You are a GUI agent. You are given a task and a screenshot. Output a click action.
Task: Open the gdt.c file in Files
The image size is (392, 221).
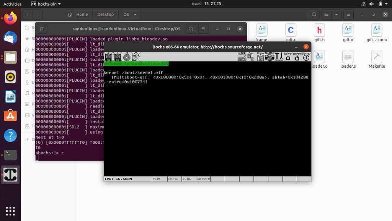coord(291,33)
